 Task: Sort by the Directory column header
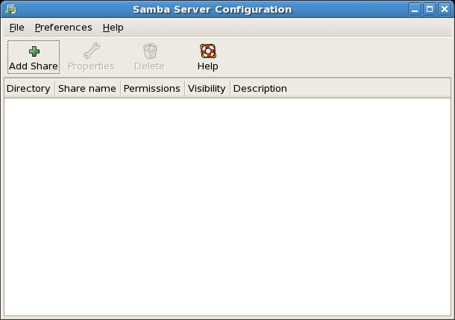(29, 89)
